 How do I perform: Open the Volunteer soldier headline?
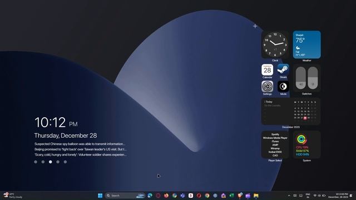(81, 154)
